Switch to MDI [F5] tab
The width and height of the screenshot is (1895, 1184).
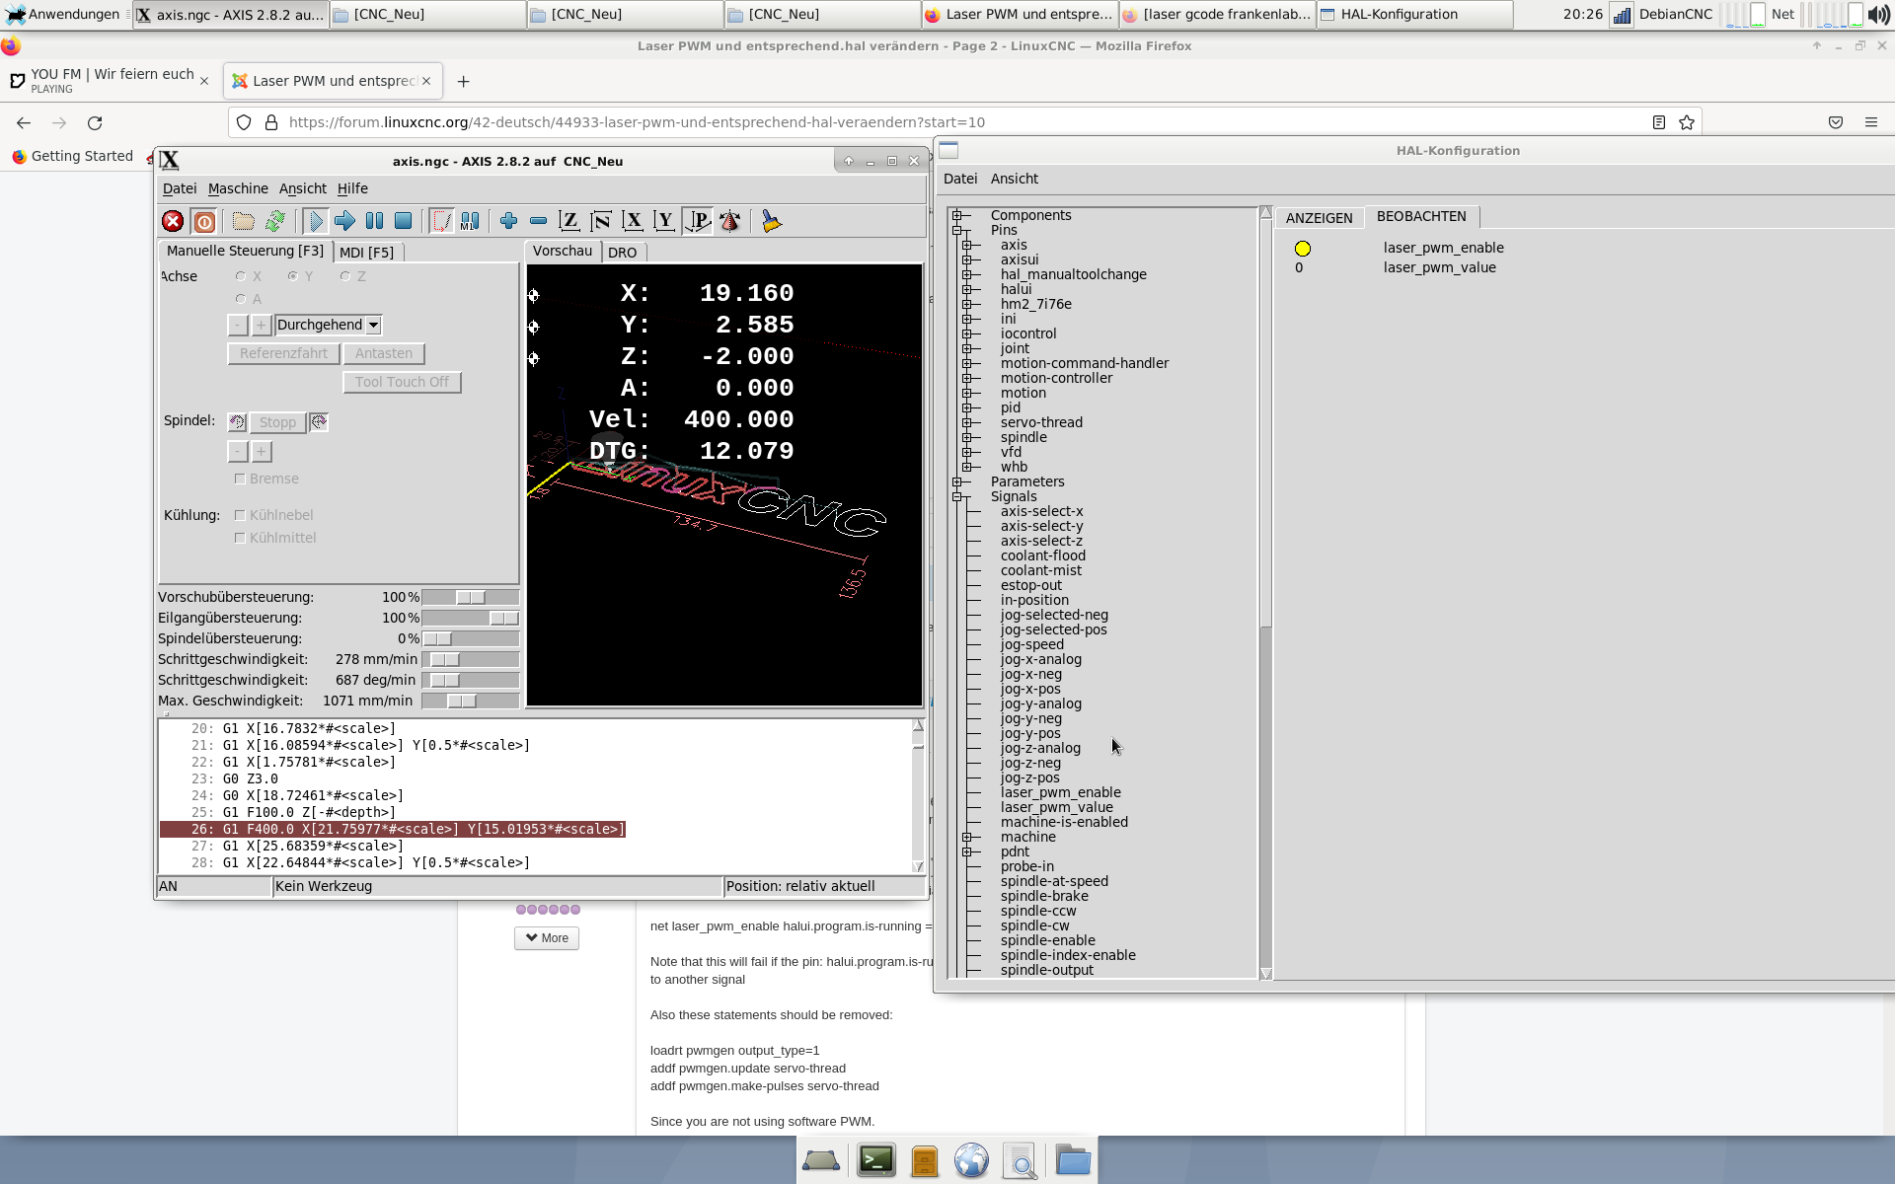click(367, 253)
